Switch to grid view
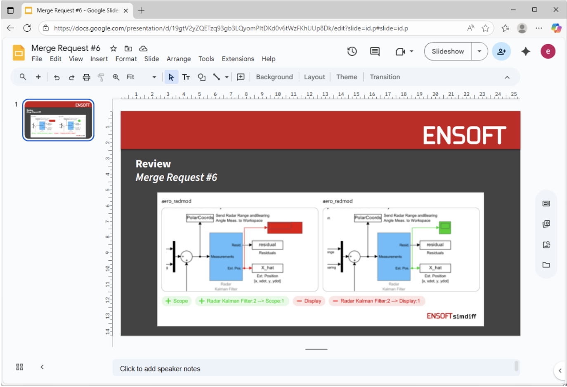Screen dimensions: 567x387 (x=20, y=367)
